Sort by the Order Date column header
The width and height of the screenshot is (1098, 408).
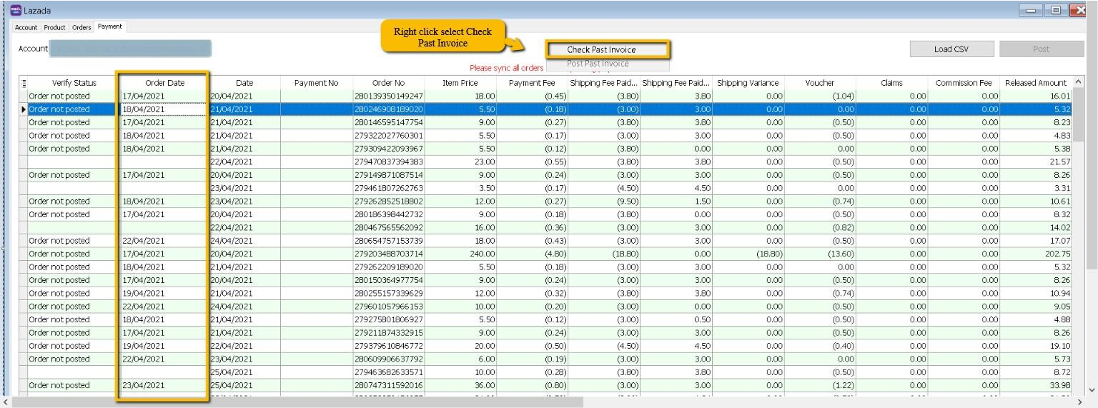[164, 83]
